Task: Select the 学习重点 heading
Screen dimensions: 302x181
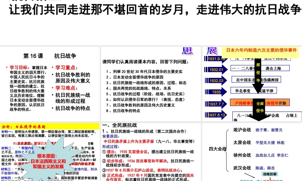Action: coord(66,68)
